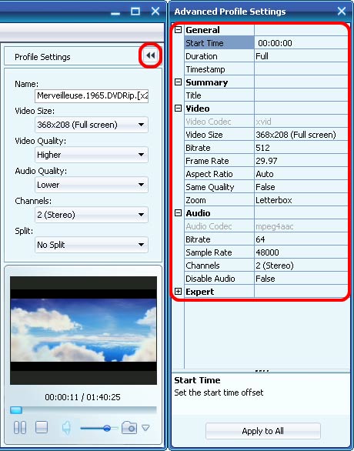This screenshot has height=451, width=354.
Task: Select the Video Codec row
Action: click(266, 122)
